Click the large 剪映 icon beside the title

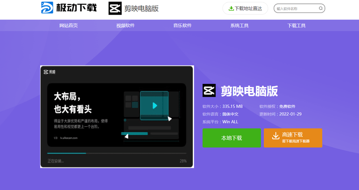209,90
